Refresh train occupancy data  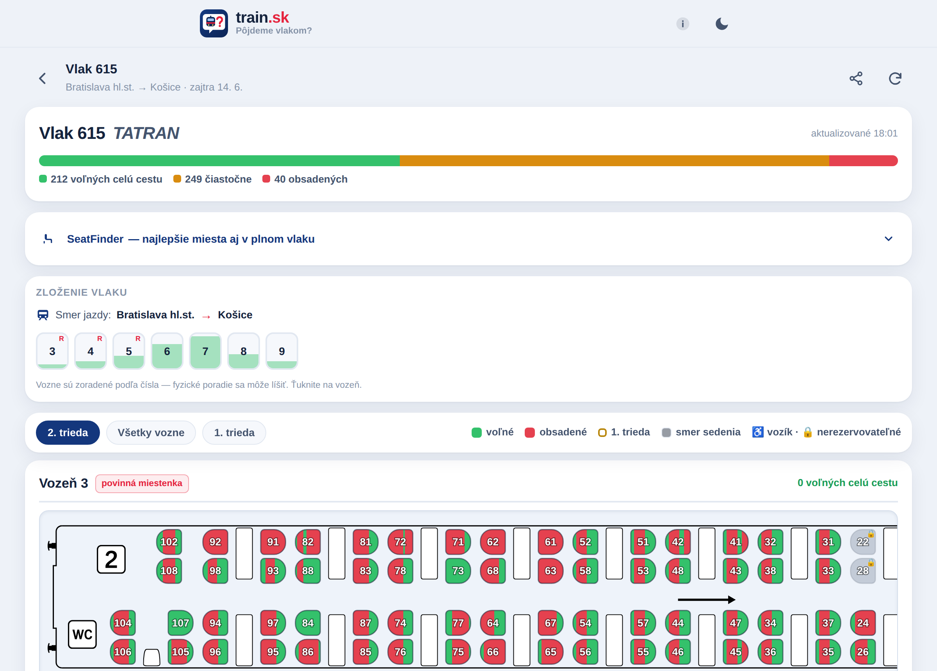[x=895, y=78]
